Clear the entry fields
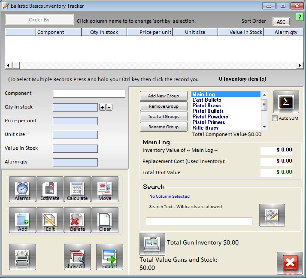Viewport: 306px width, 278px height. (x=105, y=220)
